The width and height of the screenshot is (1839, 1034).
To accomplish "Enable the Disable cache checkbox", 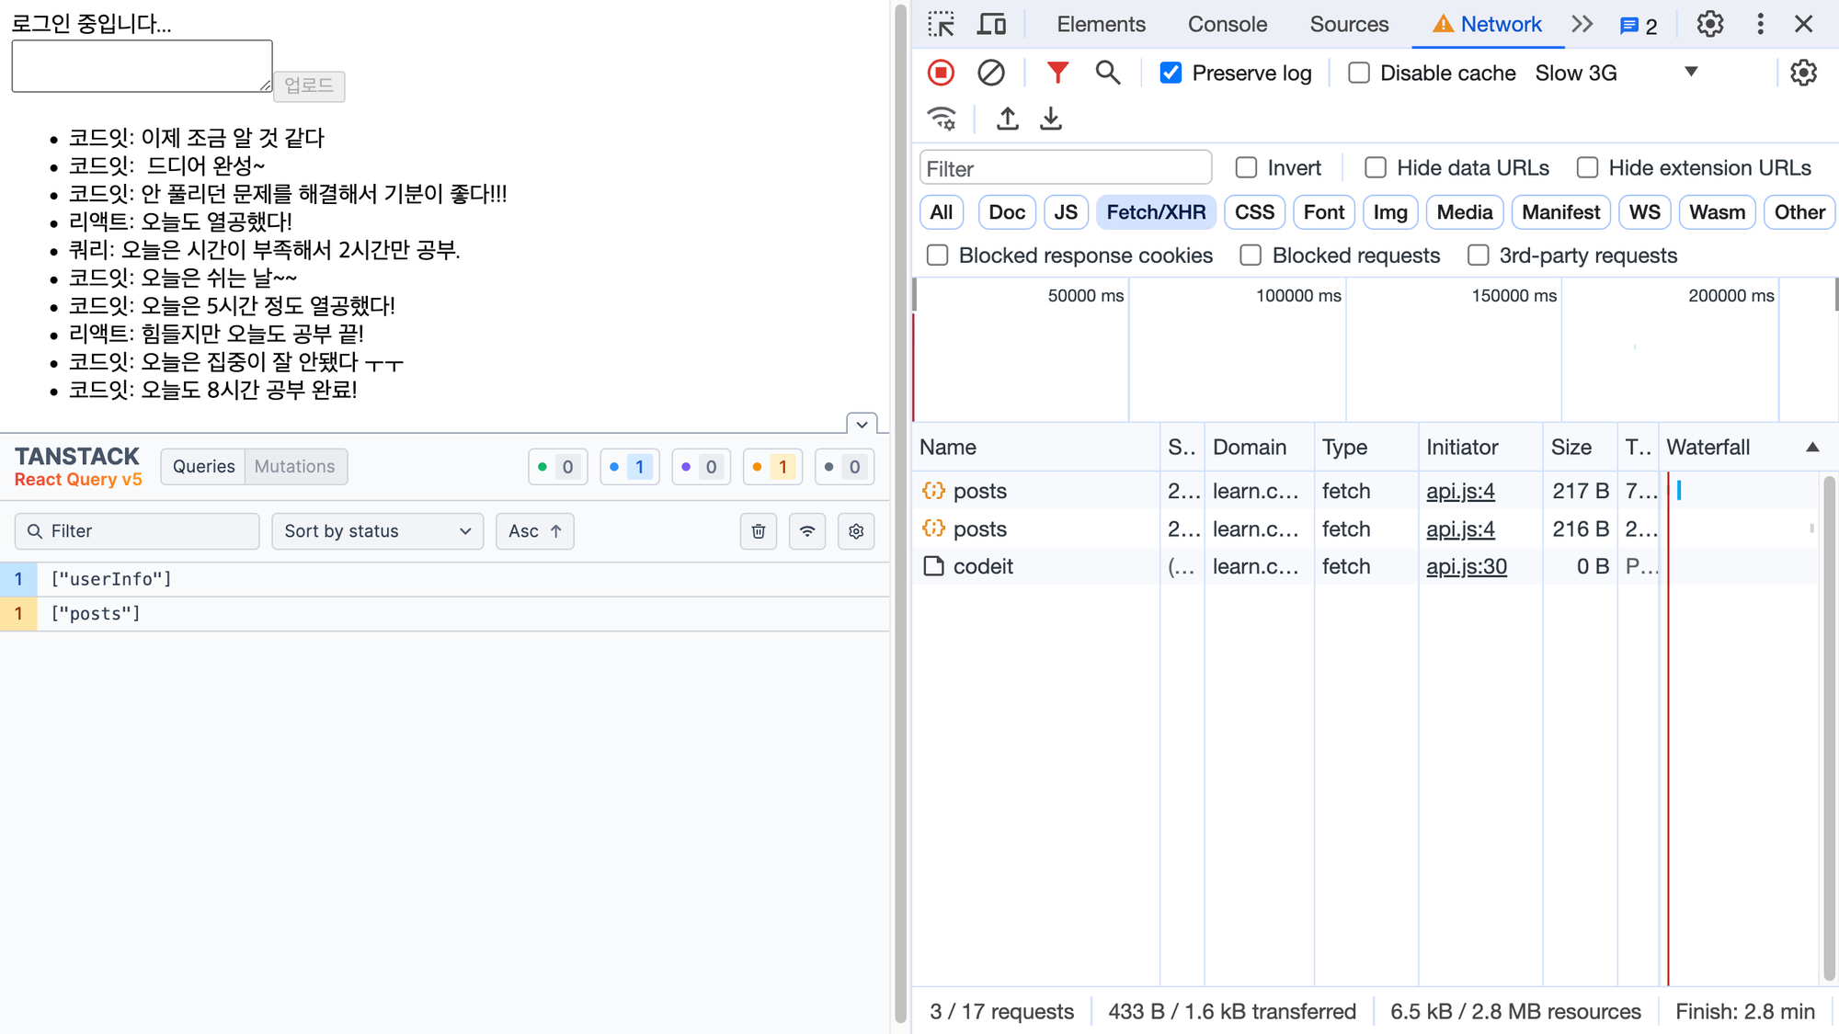I will [x=1359, y=73].
